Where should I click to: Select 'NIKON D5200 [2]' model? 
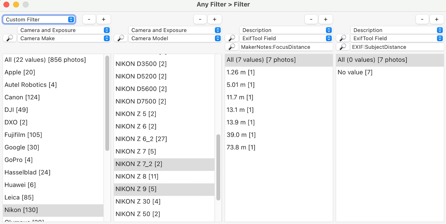pos(164,76)
